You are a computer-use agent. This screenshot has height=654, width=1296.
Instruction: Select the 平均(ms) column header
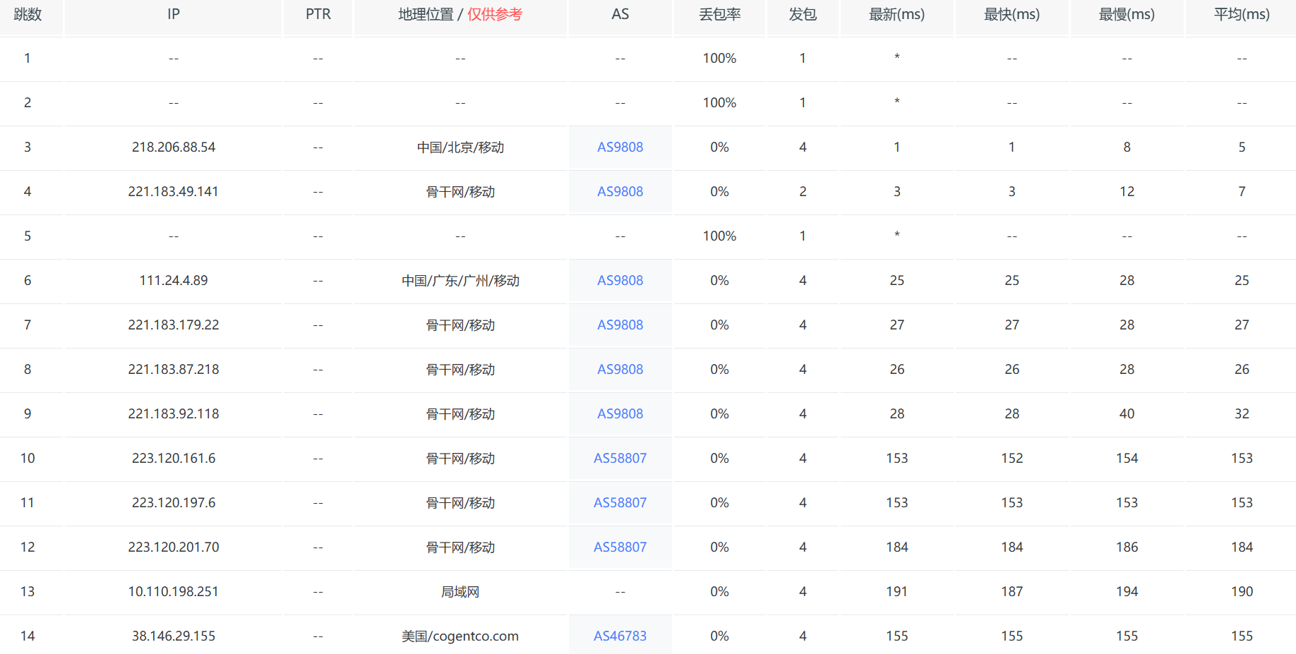pos(1242,13)
